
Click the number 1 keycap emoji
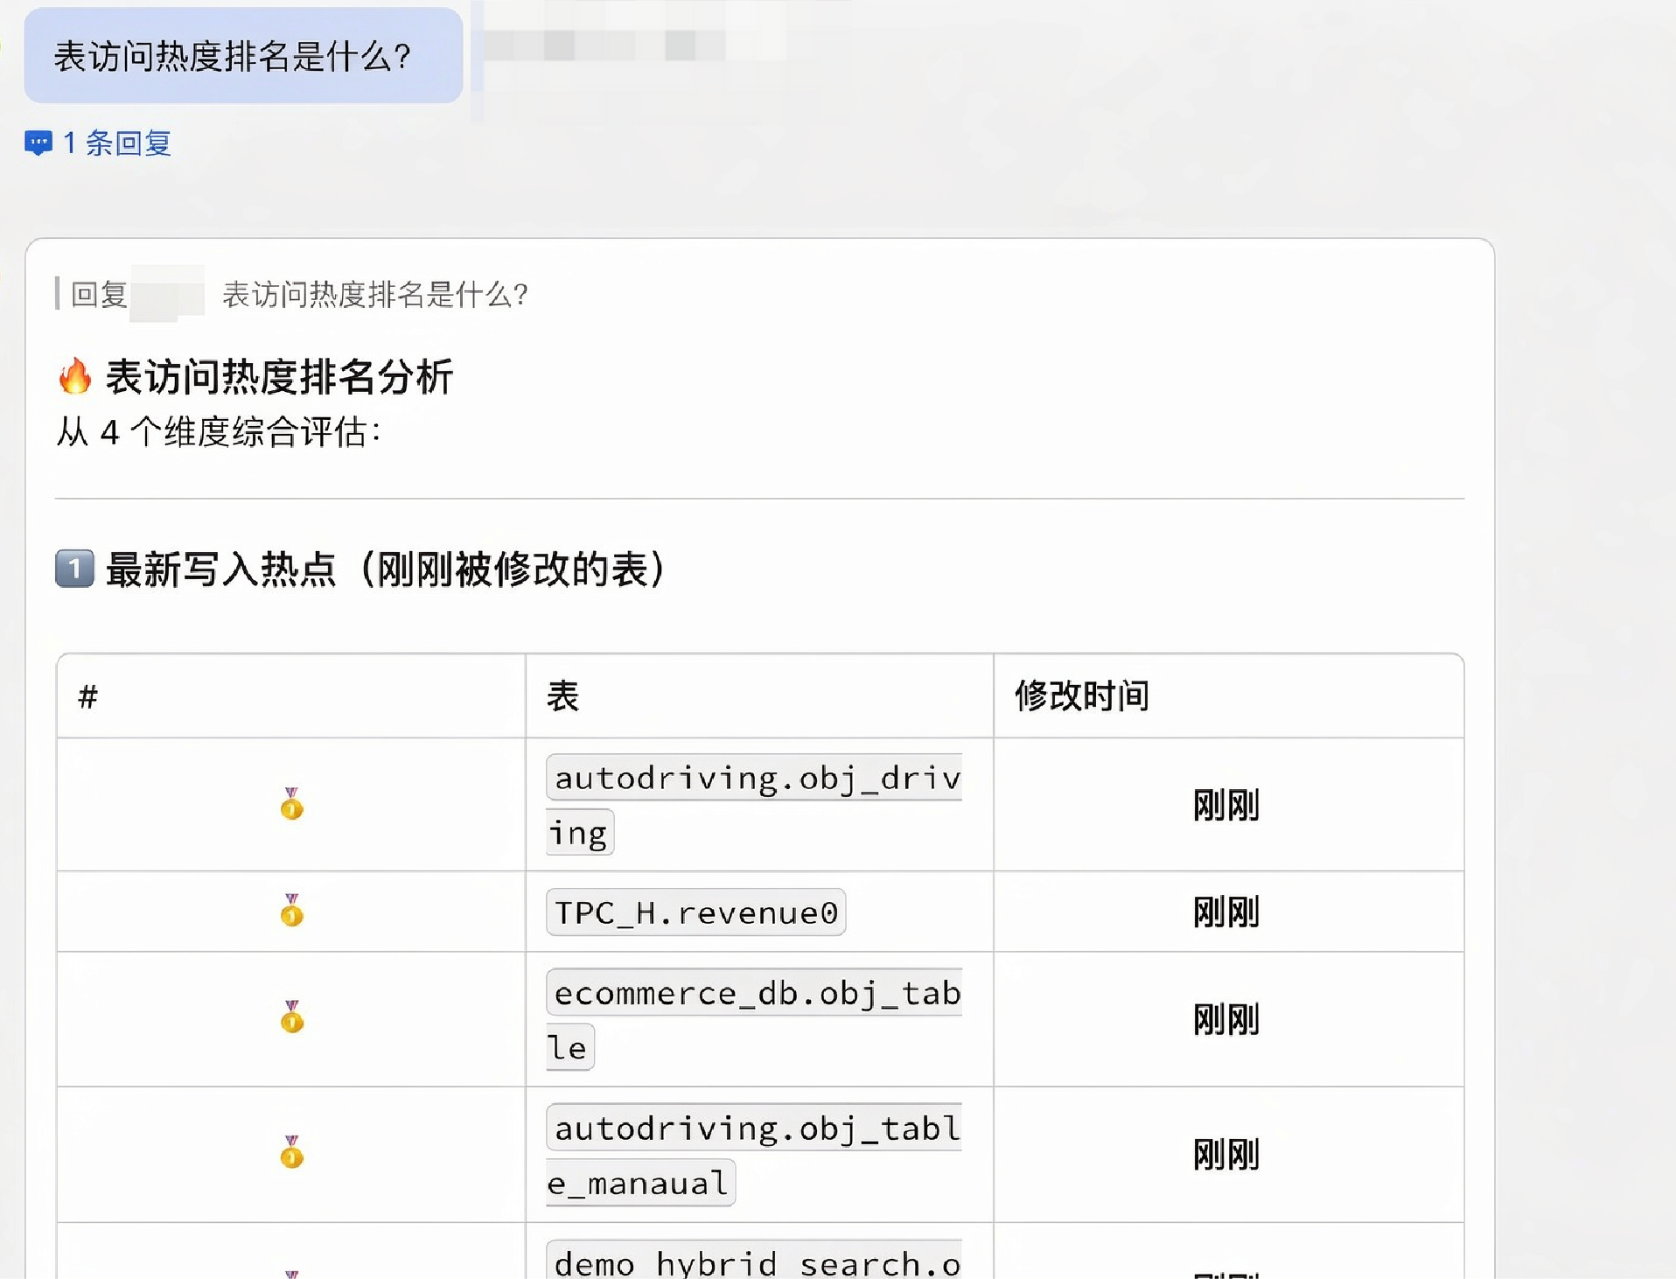(74, 569)
